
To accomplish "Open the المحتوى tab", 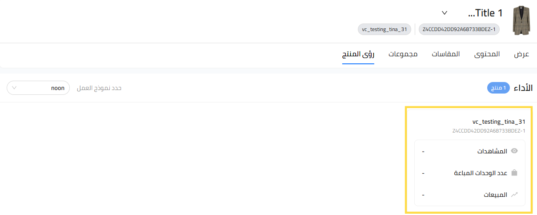I will click(487, 55).
